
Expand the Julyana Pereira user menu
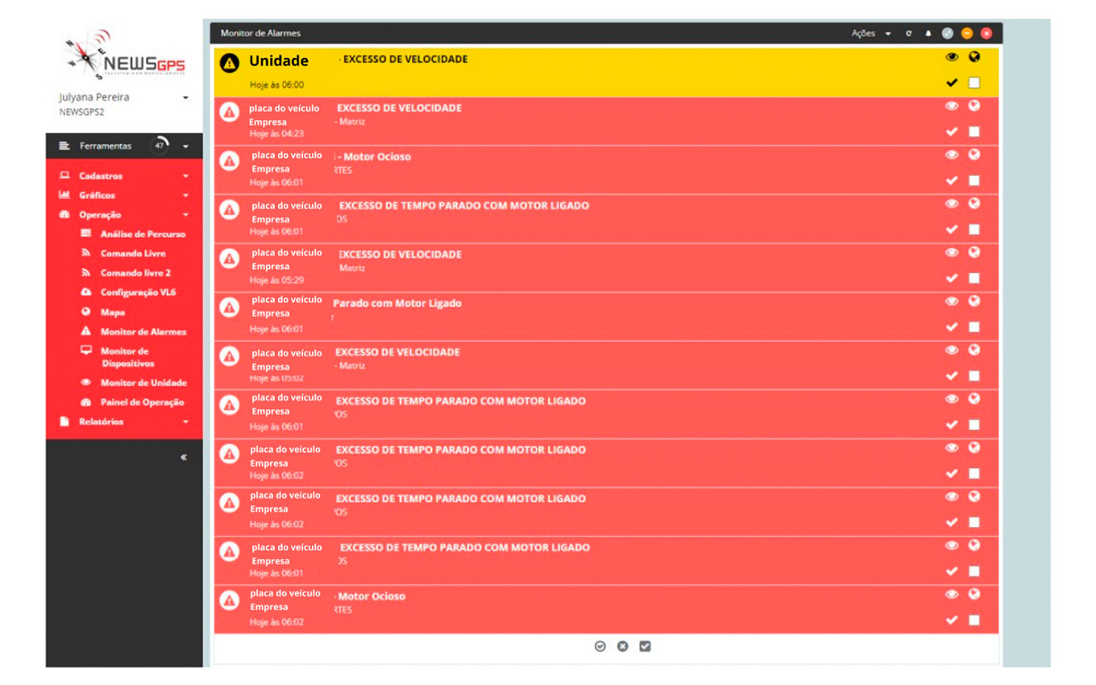185,98
